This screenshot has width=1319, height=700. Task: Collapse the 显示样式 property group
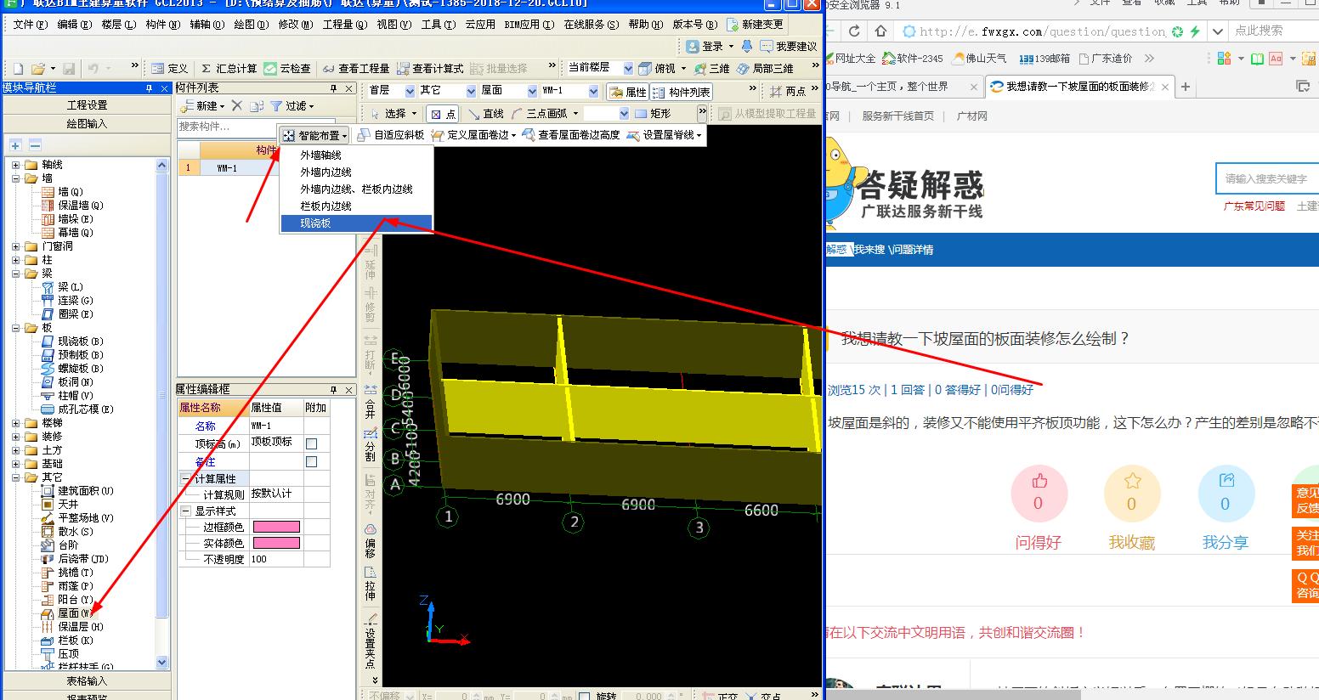coord(187,511)
